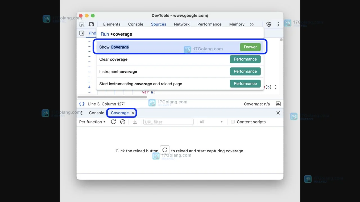
Task: Toggle the Sources navigator sidebar icon
Action: 82,33
